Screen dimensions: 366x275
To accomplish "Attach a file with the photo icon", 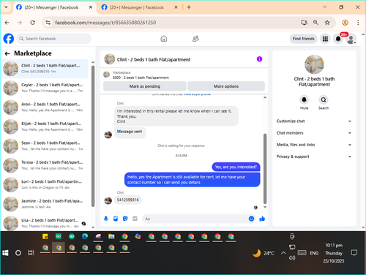I will click(x=116, y=219).
